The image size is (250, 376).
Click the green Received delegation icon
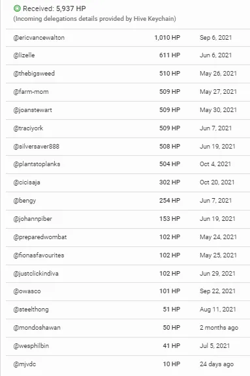[x=17, y=8]
